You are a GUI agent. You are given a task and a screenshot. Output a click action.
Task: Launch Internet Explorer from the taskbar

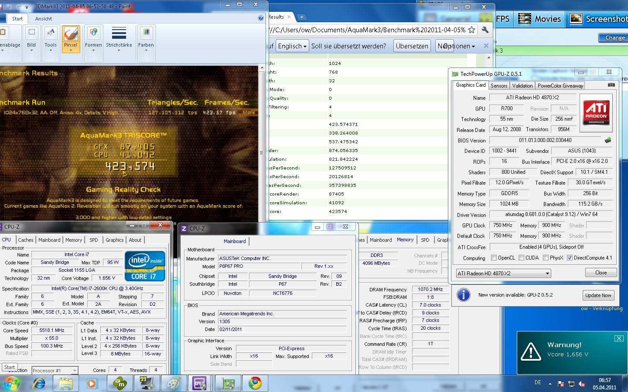tap(39, 383)
